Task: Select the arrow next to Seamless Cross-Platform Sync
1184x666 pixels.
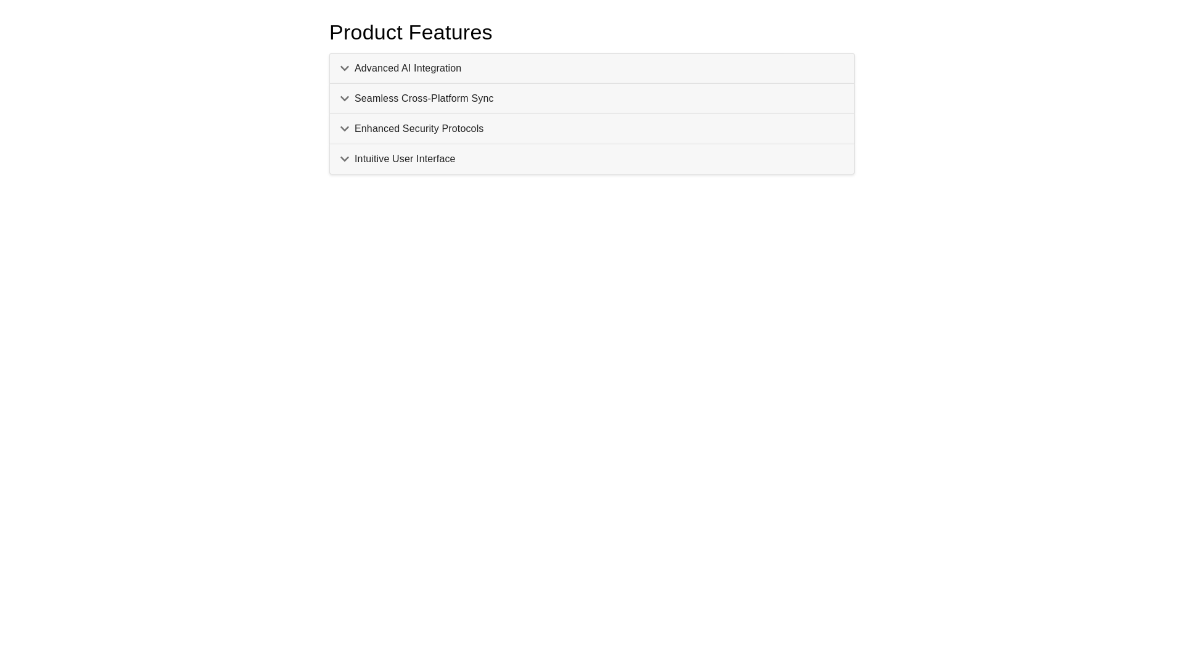Action: coord(345,99)
